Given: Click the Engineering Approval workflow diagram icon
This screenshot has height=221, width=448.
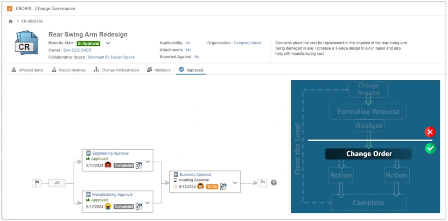Looking at the screenshot, I should pyautogui.click(x=139, y=165).
